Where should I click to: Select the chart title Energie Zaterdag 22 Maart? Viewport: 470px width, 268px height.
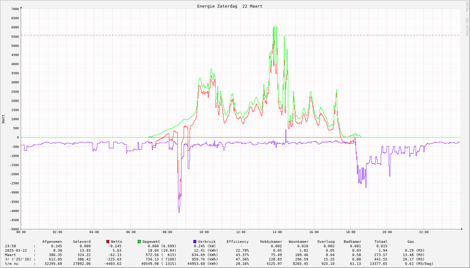(x=230, y=6)
